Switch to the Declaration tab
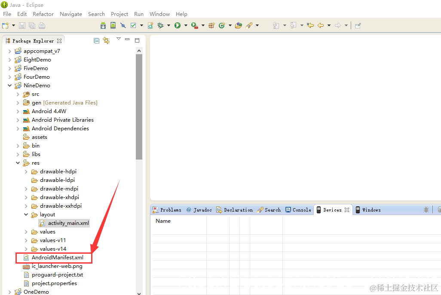This screenshot has height=295, width=441. 235,210
